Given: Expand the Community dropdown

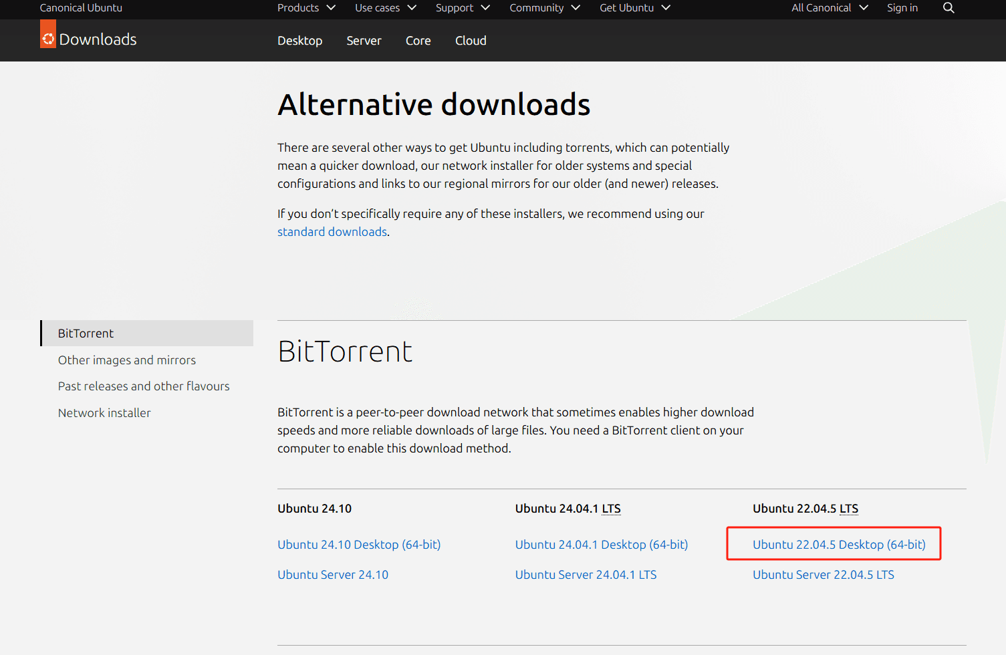Looking at the screenshot, I should (x=545, y=8).
